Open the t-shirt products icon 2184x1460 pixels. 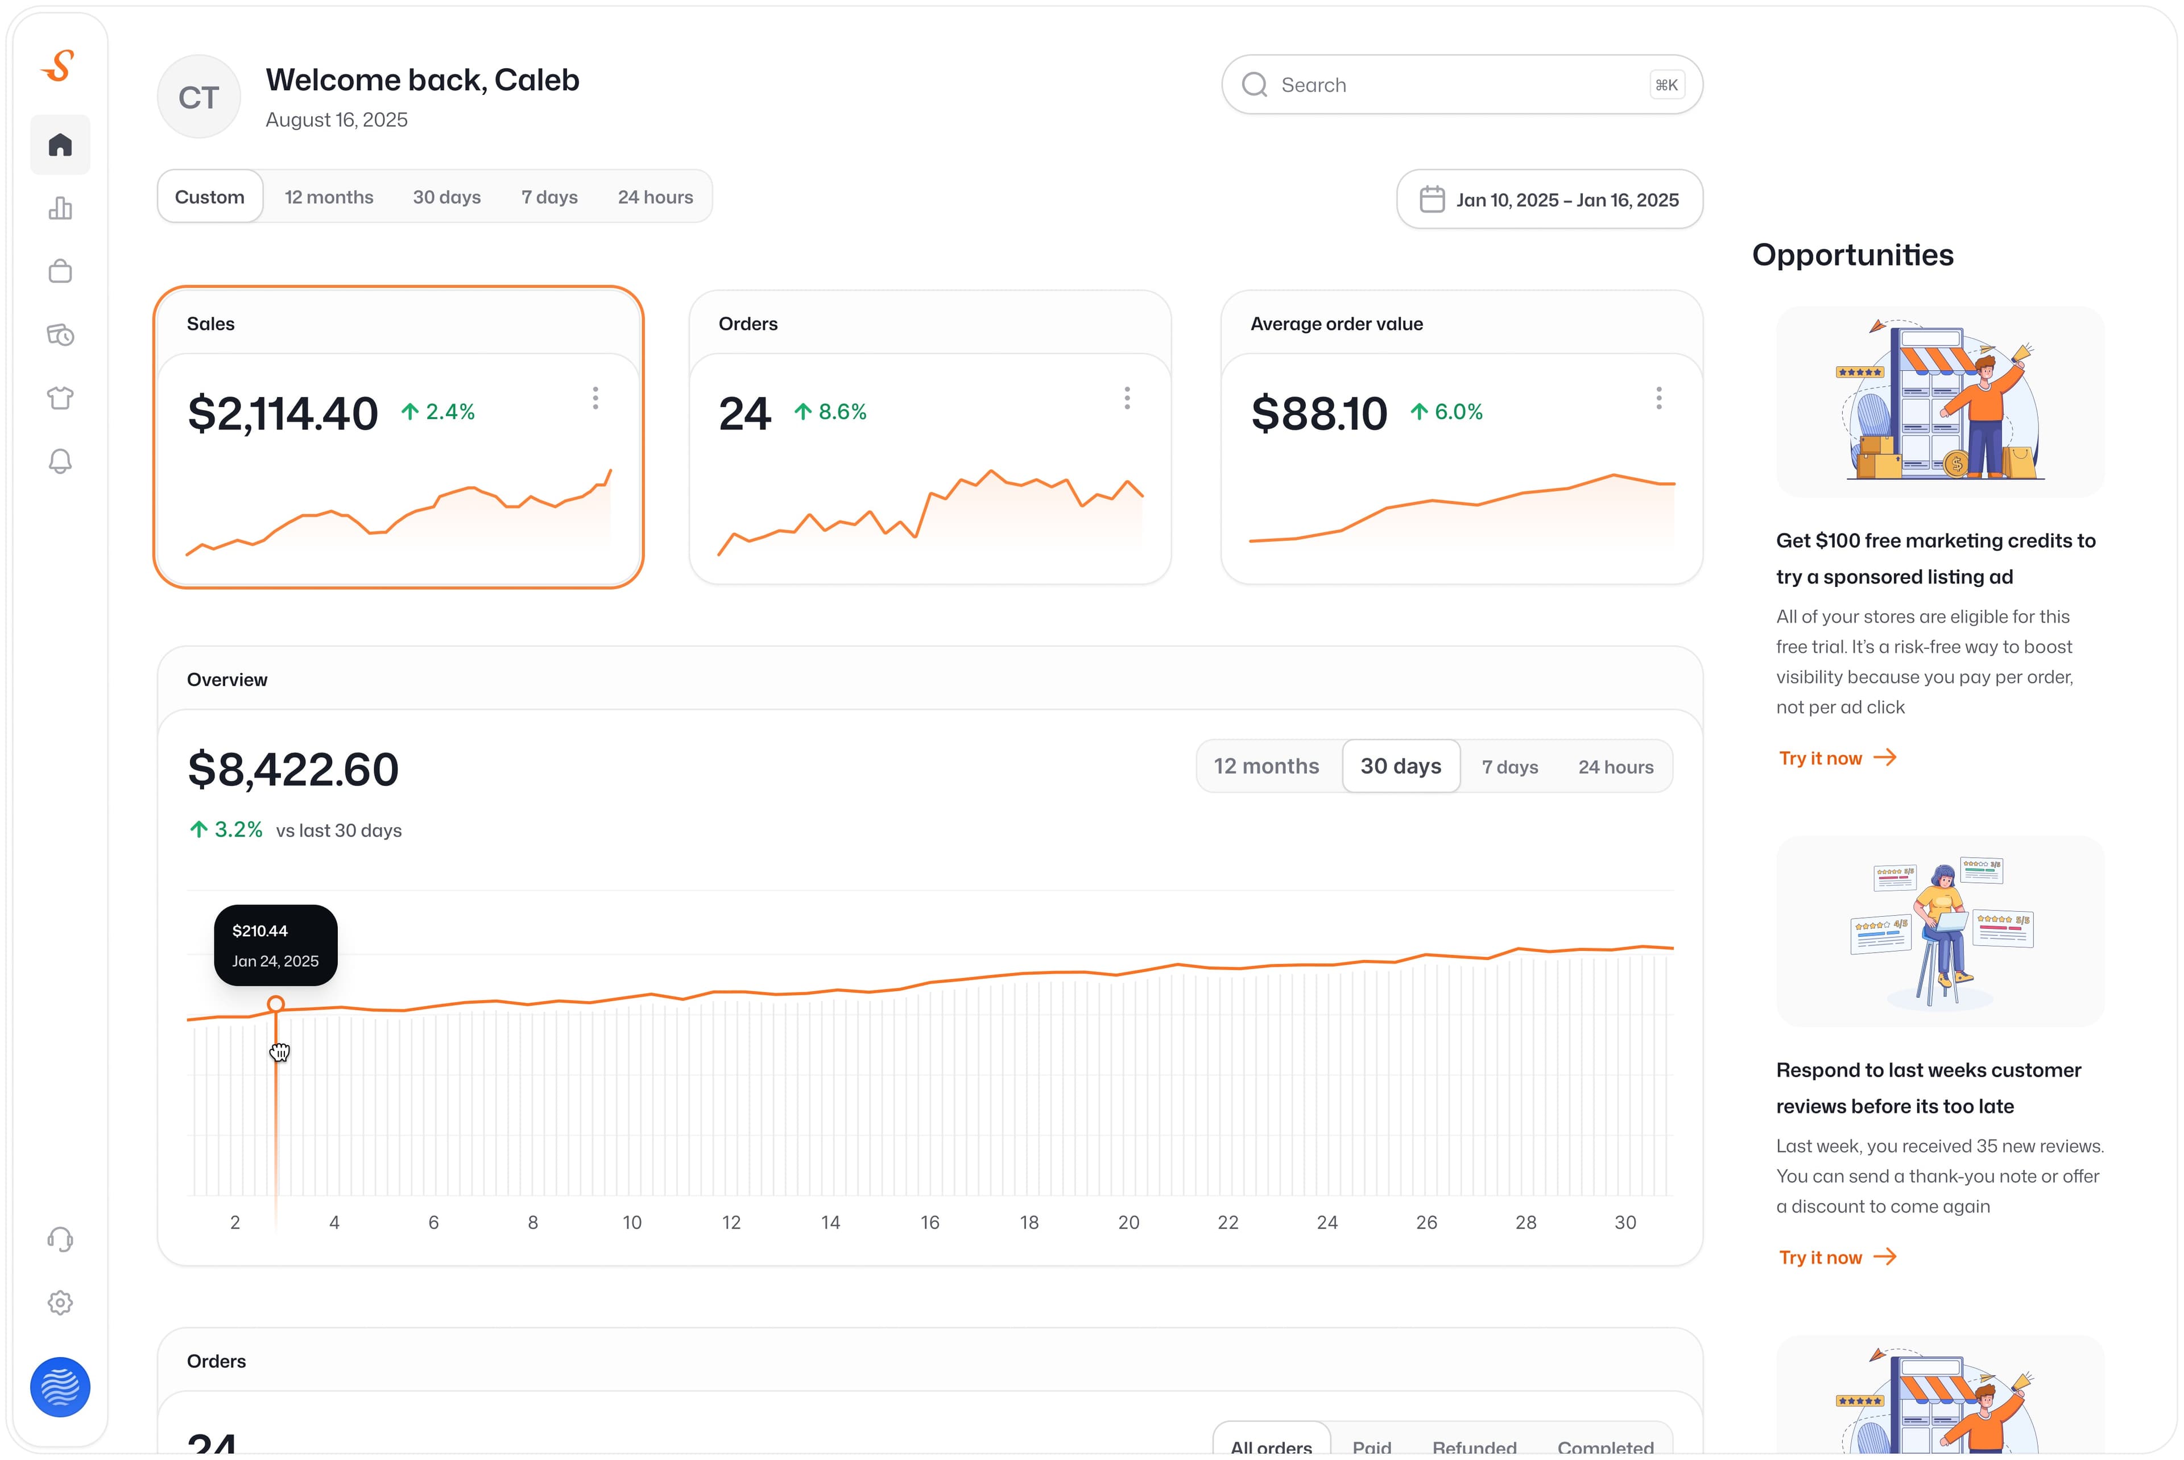[60, 398]
